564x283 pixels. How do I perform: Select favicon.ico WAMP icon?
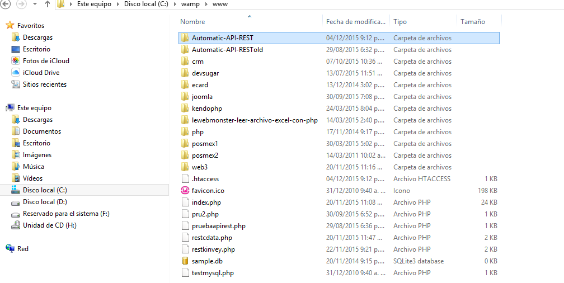click(185, 191)
